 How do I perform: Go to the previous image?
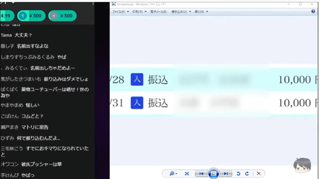coord(201,173)
